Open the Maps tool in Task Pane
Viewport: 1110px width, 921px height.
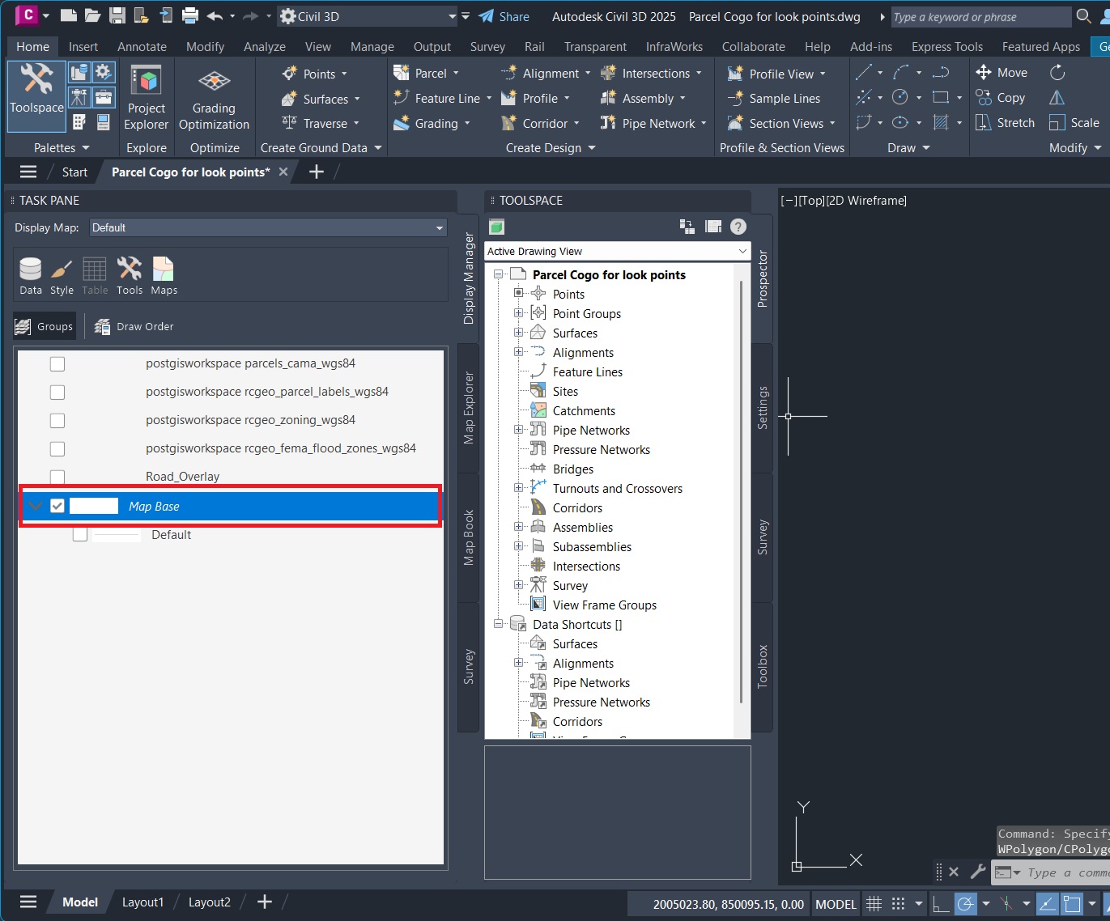[x=164, y=274]
